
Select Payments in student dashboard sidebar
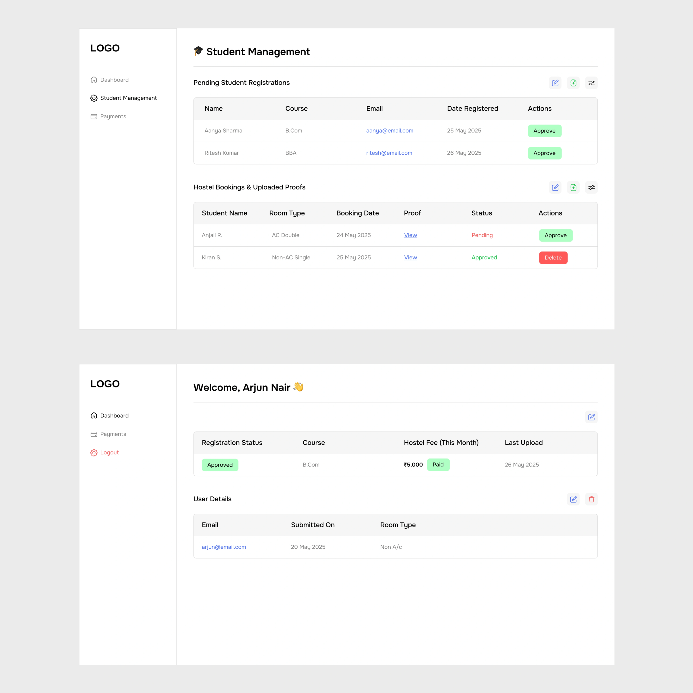pyautogui.click(x=113, y=434)
